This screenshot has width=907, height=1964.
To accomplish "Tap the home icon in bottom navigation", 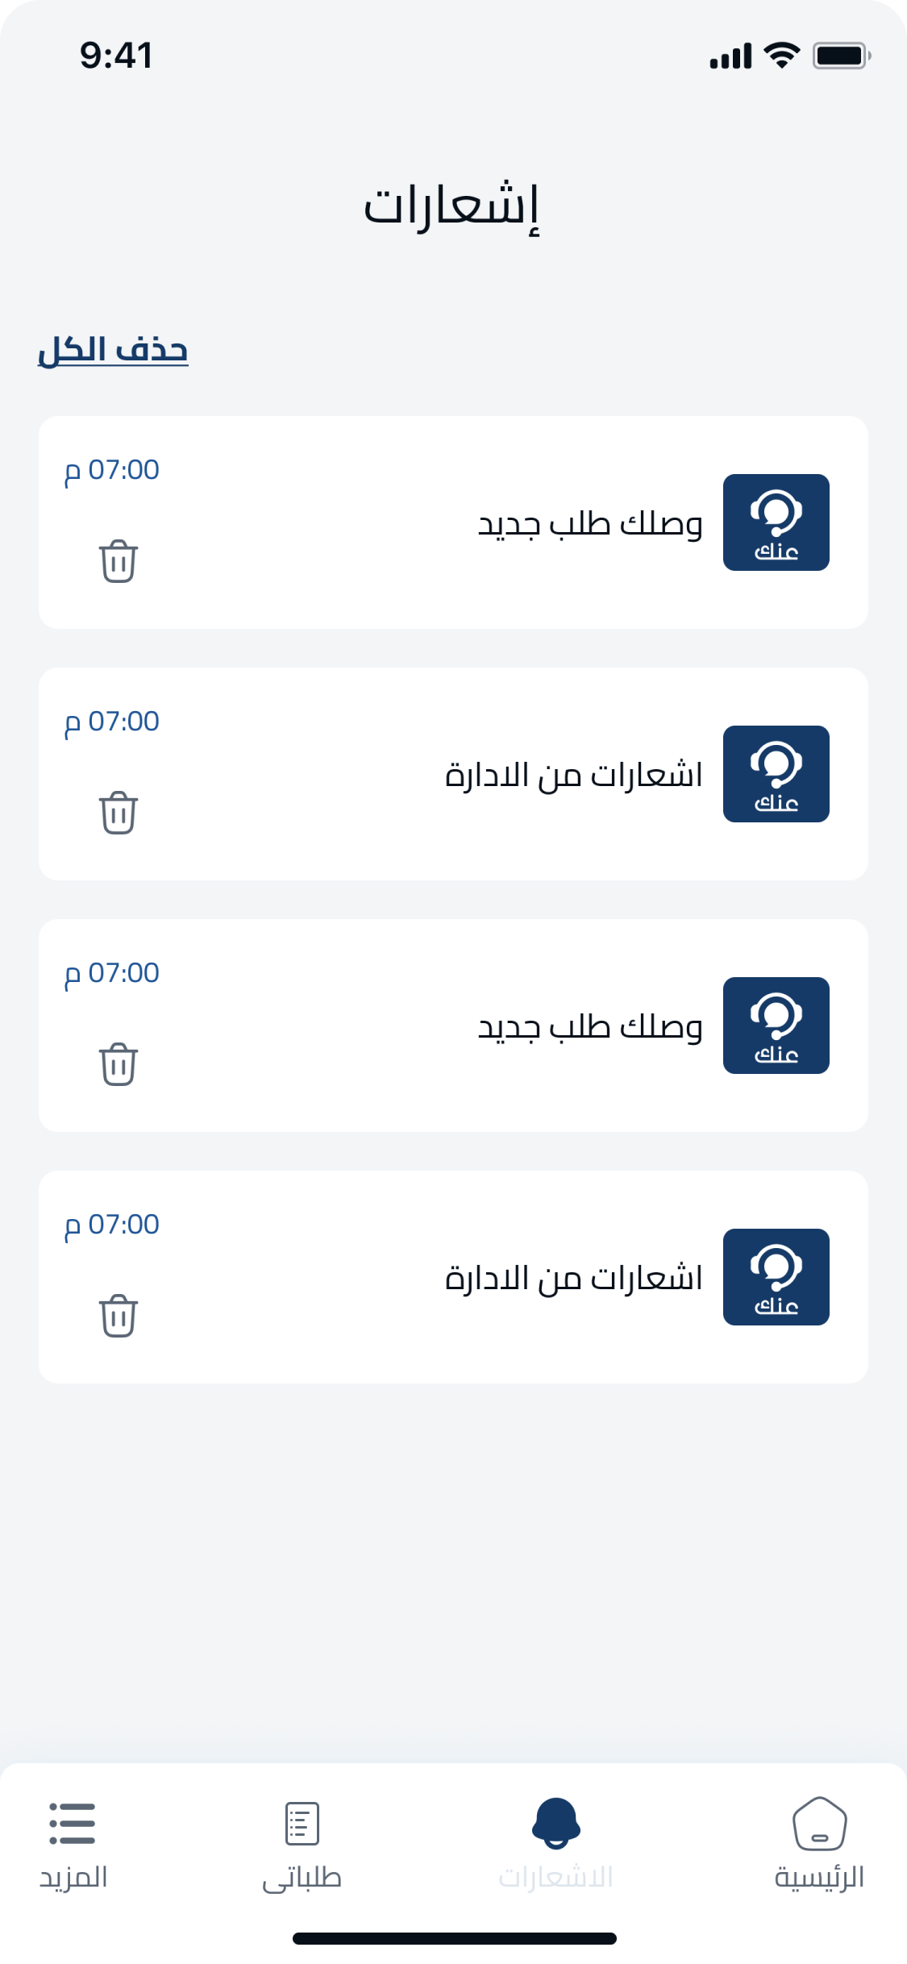I will pos(819,1824).
